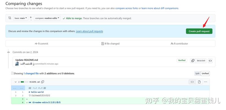This screenshot has height=110, width=226.
Task: Click the added empty line 3 in diff
Action: tap(110, 99)
